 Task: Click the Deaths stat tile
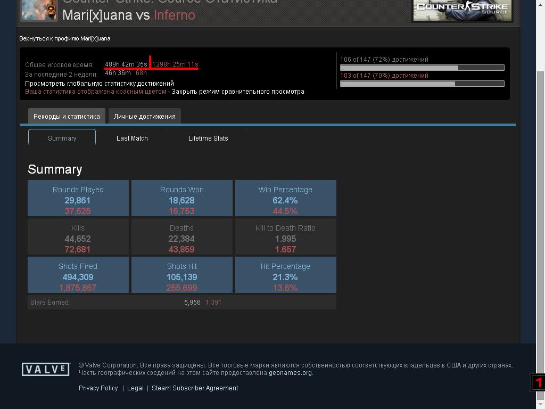click(182, 236)
